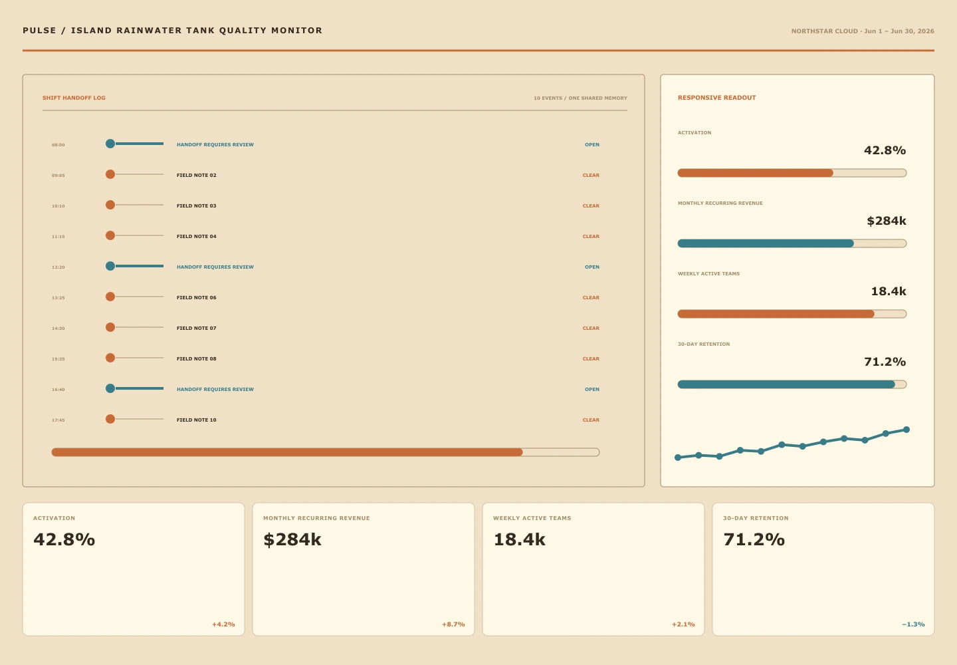
Task: Click the dot marker for Field Note 04
Action: coord(110,235)
